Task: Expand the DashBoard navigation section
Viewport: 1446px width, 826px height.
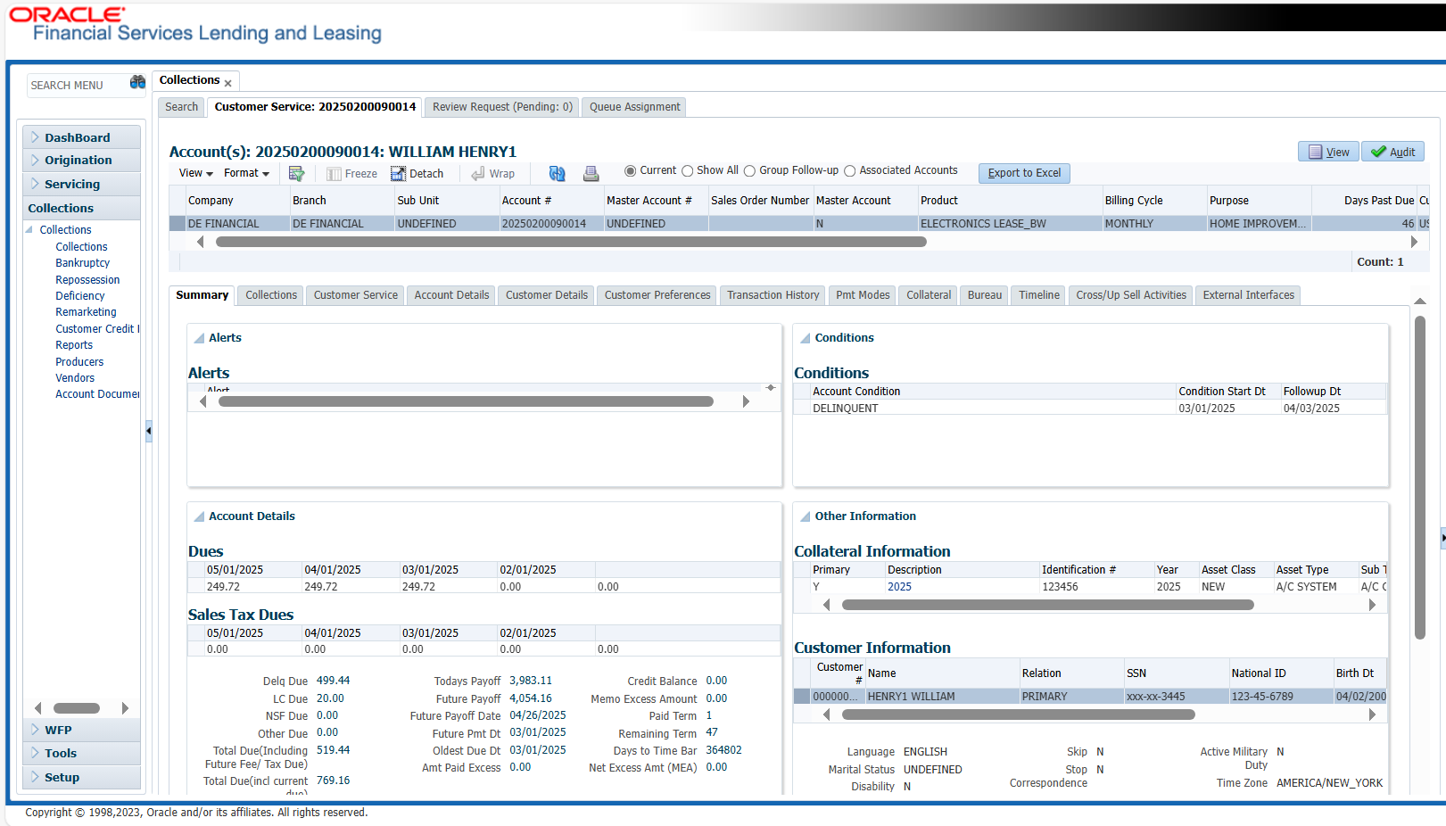Action: tap(35, 136)
